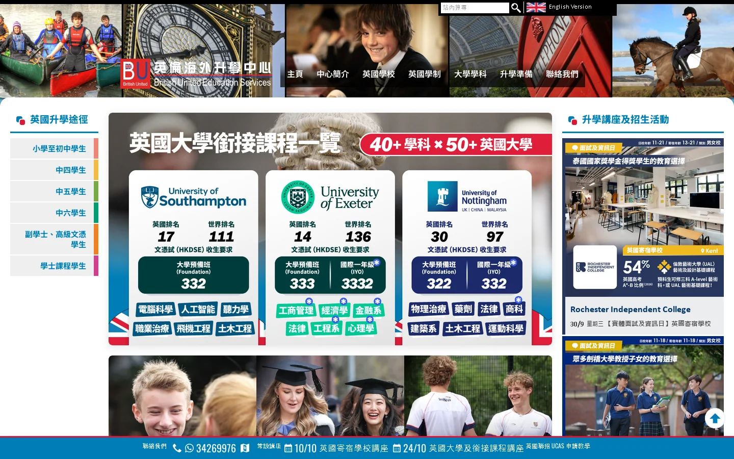
Task: Click the map icon in bottom bar
Action: click(x=245, y=448)
